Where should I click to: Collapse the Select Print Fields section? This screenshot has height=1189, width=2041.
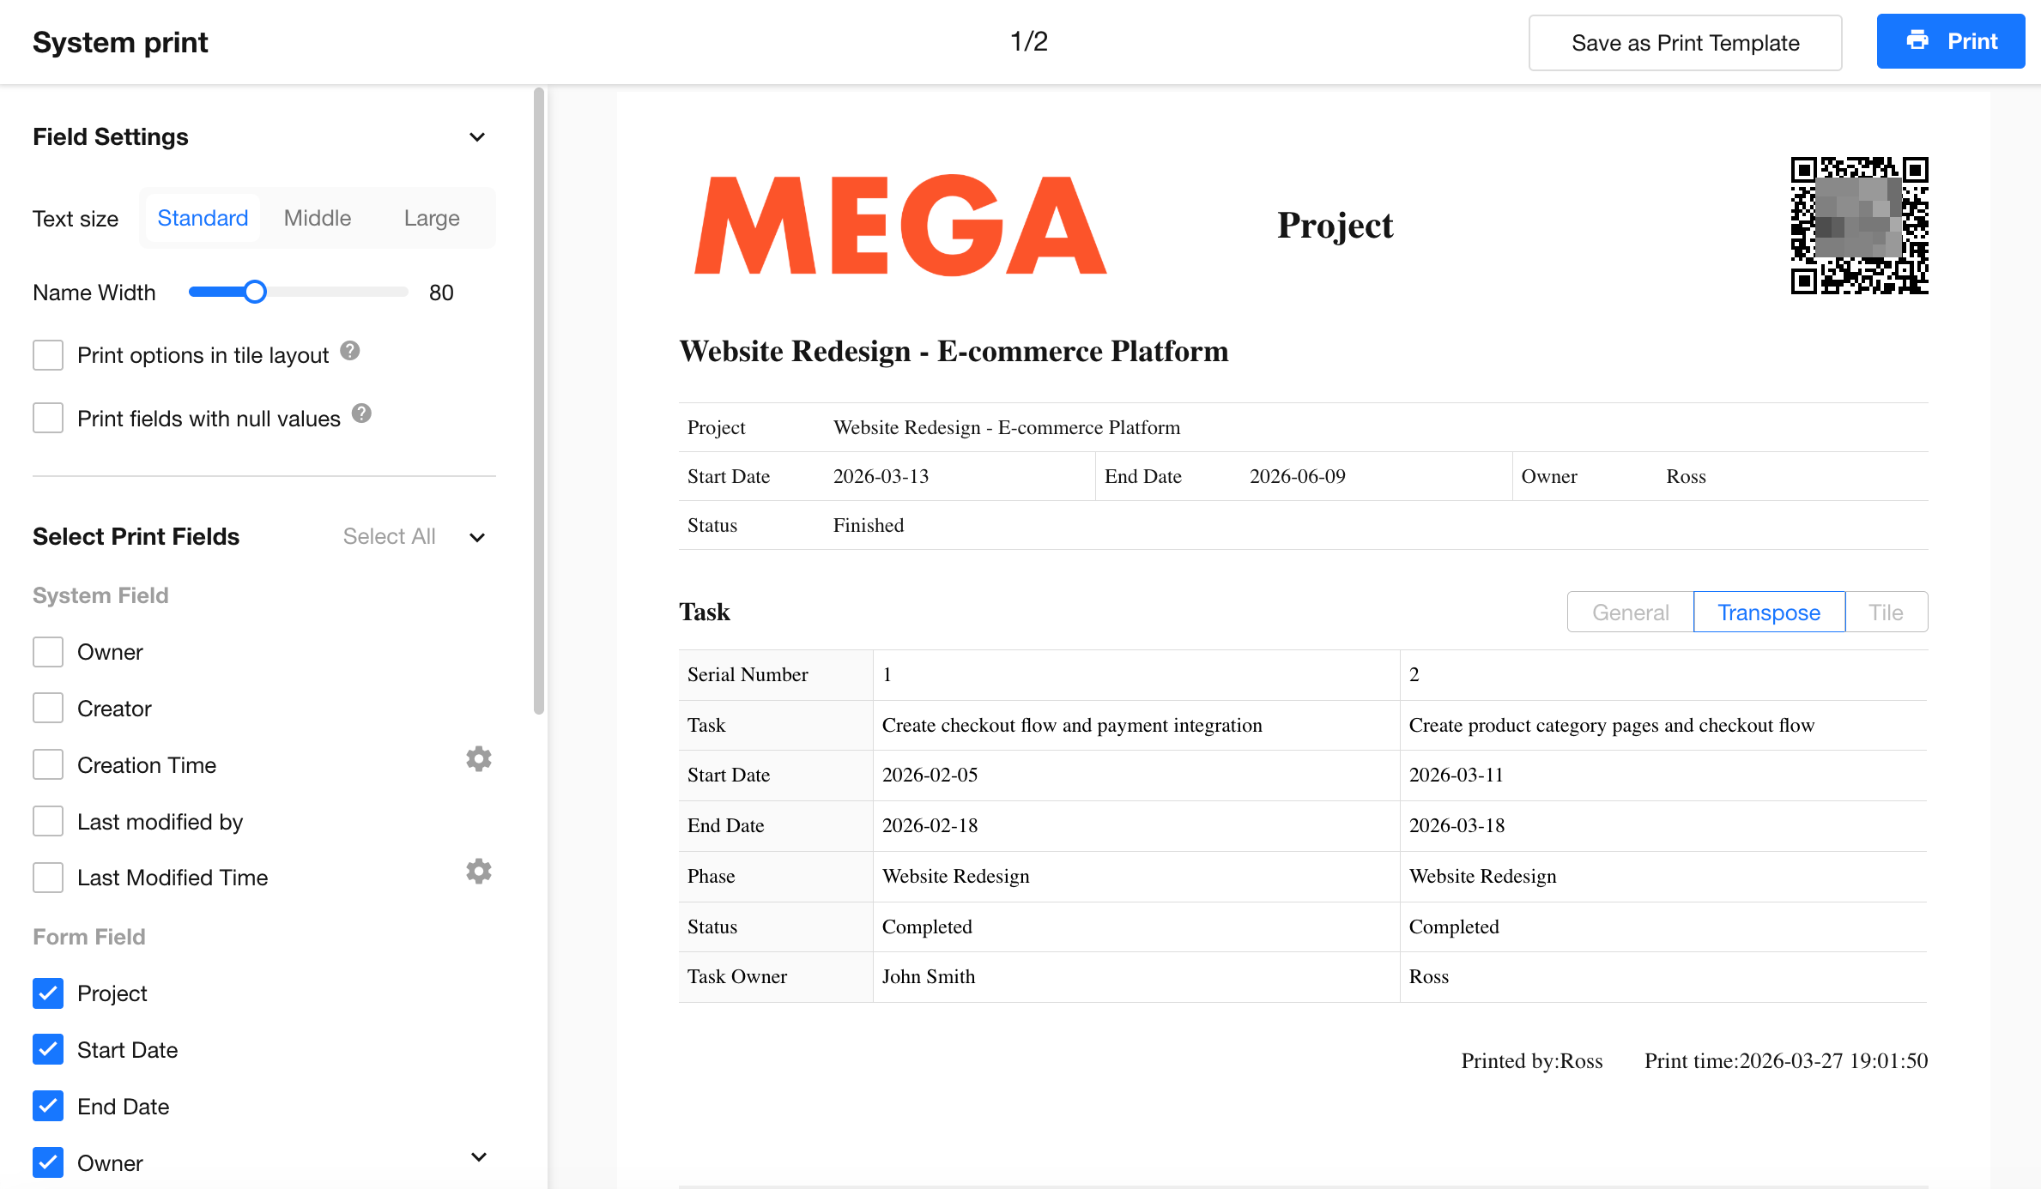click(477, 537)
